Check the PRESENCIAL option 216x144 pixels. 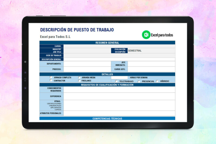pos(139,81)
